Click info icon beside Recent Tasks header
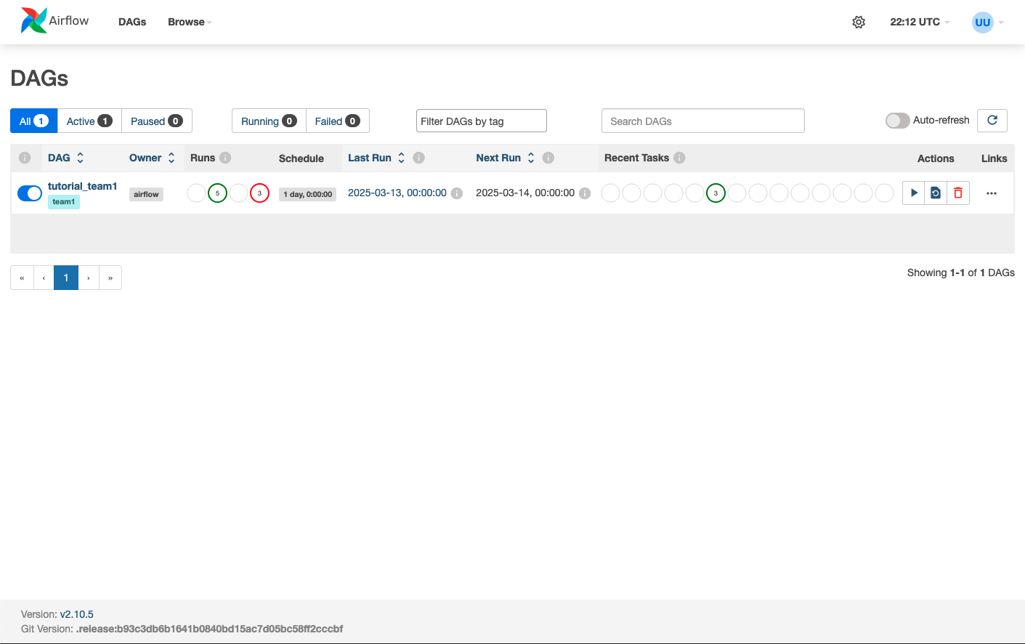 679,158
